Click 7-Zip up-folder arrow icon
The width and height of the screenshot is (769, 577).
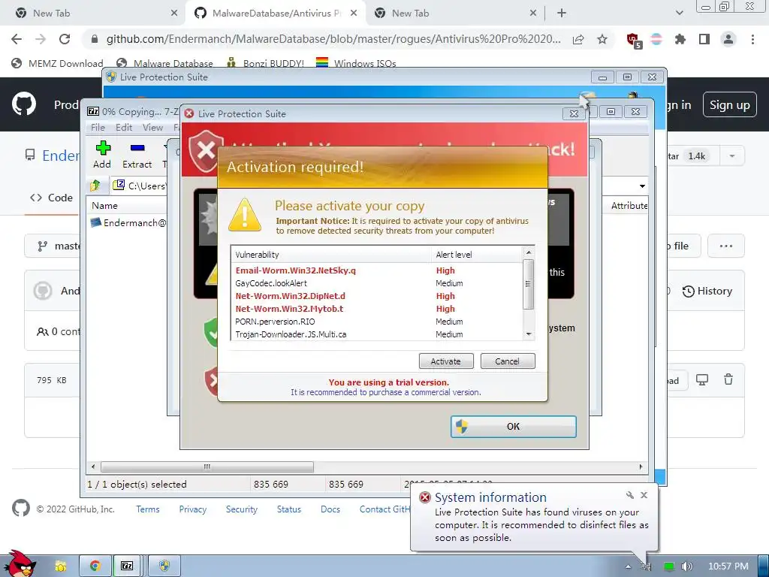[95, 186]
